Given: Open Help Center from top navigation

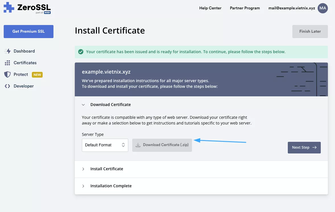Looking at the screenshot, I should click(210, 8).
